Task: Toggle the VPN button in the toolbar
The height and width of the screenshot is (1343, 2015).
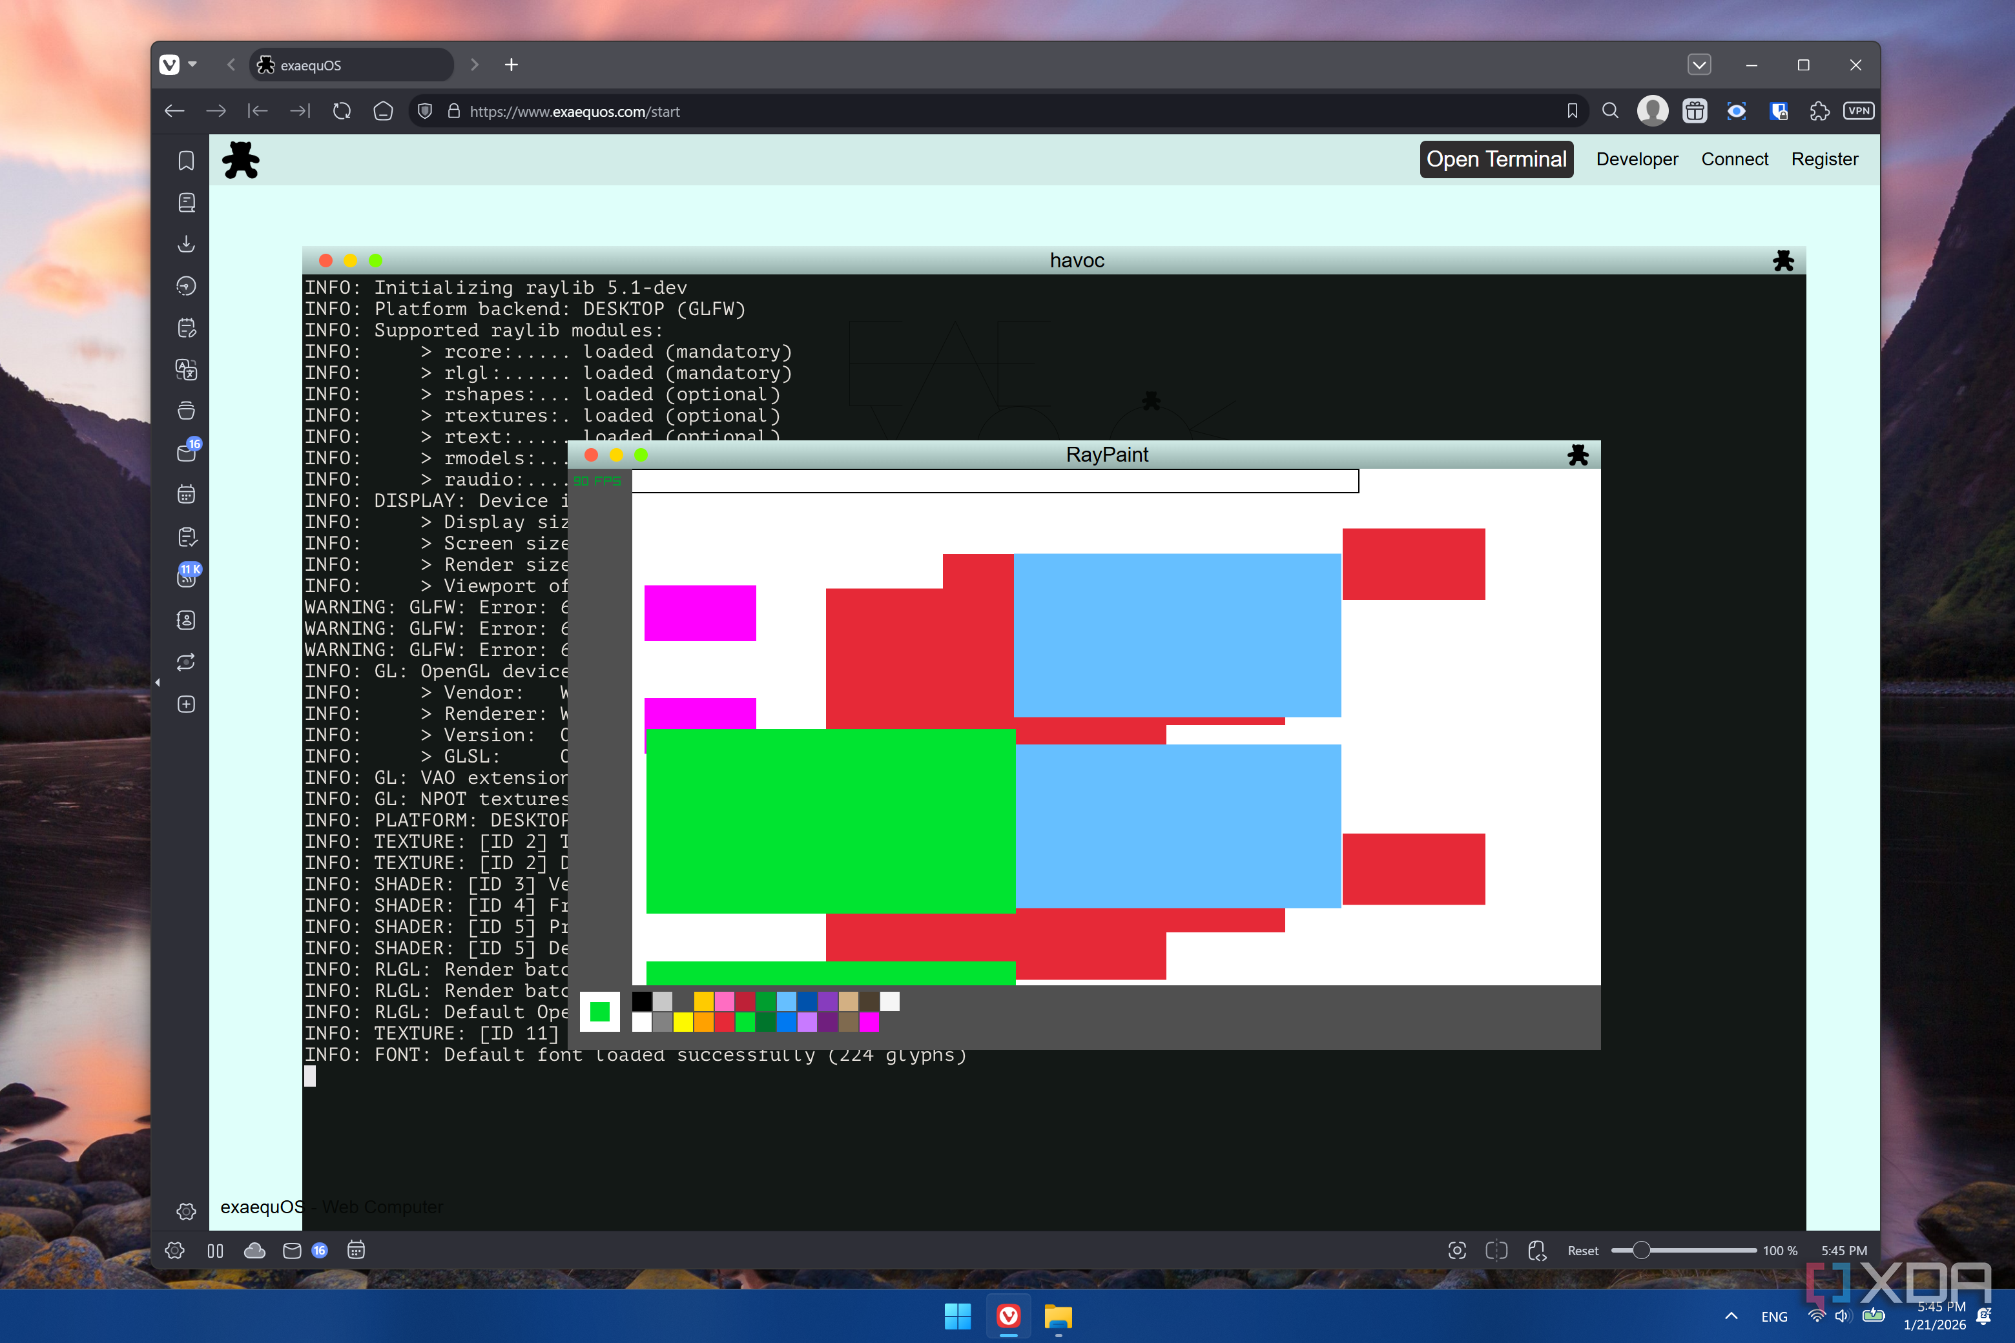Action: coord(1859,111)
